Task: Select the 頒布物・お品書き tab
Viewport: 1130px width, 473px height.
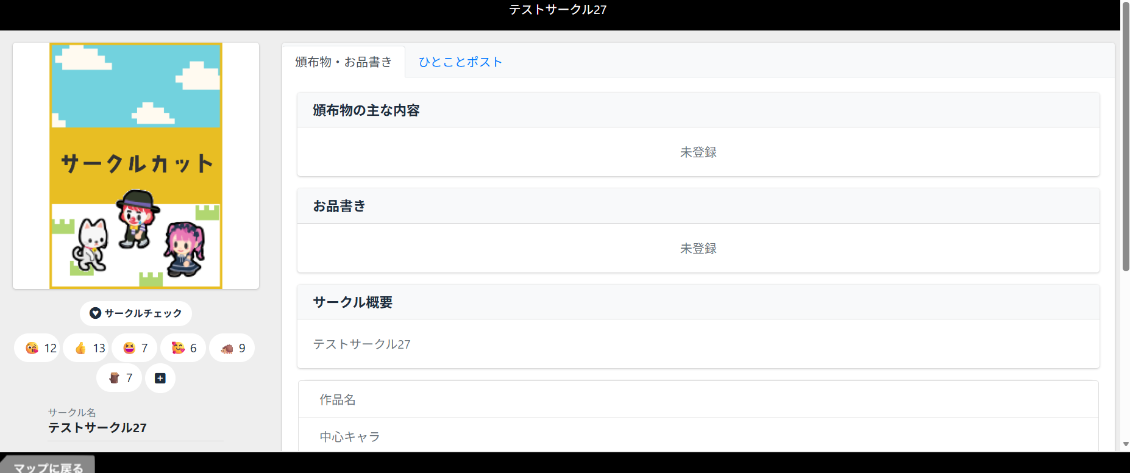Action: pos(344,62)
